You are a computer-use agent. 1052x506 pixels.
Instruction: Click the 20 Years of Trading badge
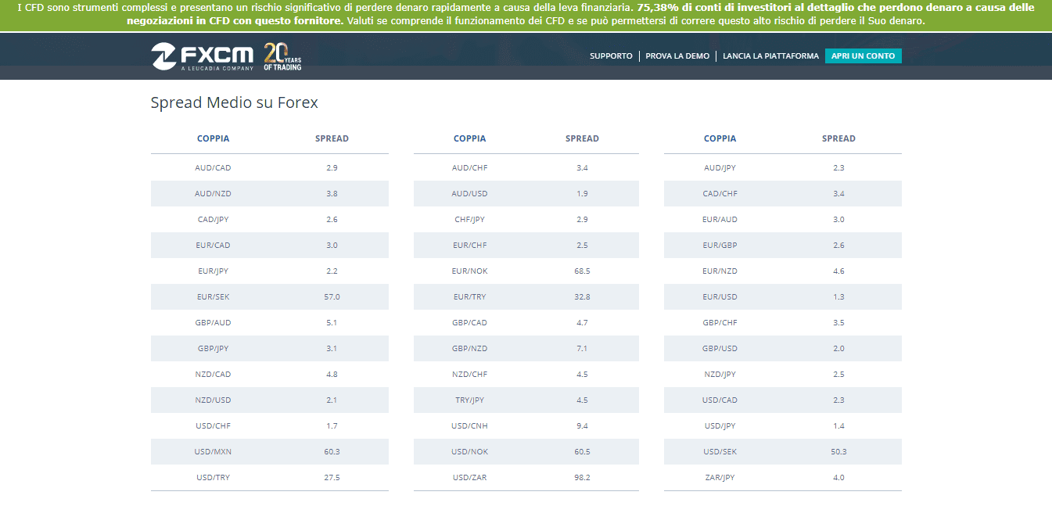pyautogui.click(x=283, y=56)
